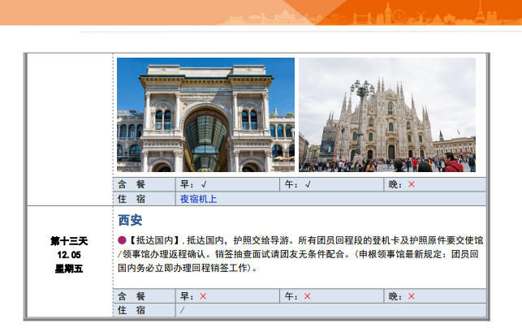Click the 住宿 label in the upper table

click(x=132, y=199)
